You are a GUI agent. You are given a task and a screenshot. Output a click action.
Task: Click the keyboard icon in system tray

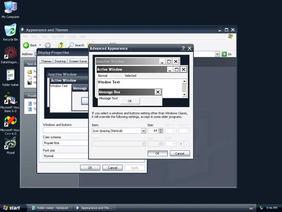[x=251, y=208]
